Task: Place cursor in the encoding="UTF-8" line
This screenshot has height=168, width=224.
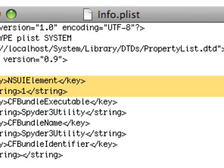Action: click(x=72, y=28)
